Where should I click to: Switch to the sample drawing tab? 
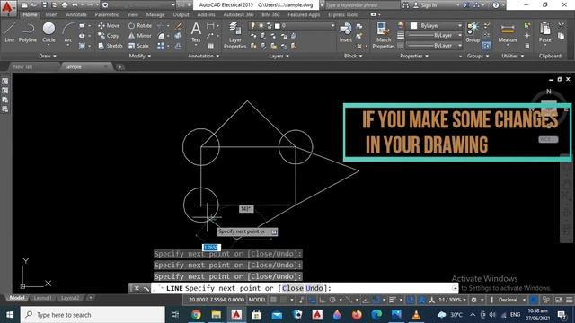[74, 66]
